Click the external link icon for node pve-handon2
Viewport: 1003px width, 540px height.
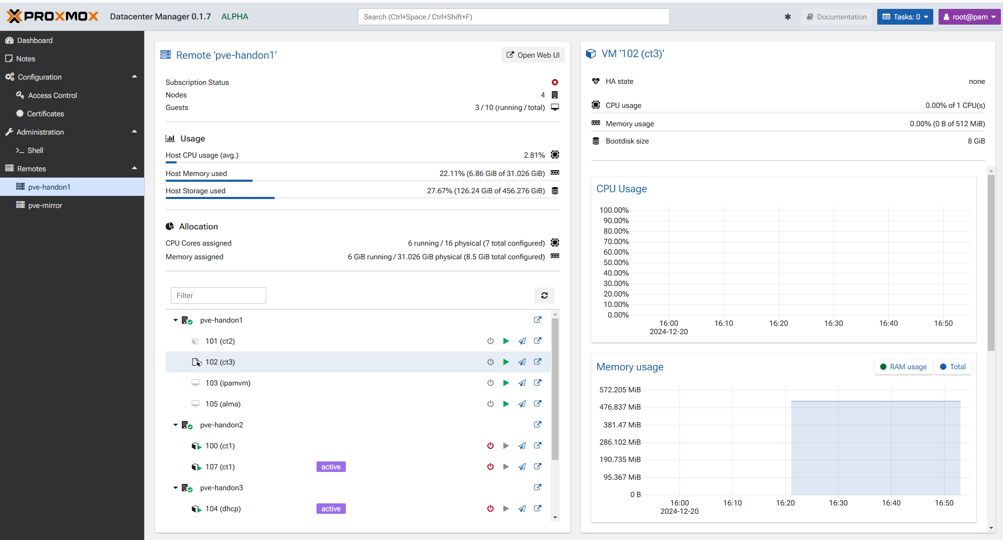pos(538,425)
